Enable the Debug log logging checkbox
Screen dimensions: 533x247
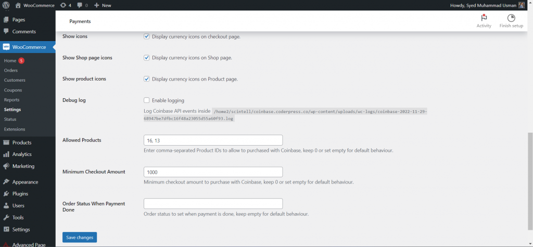[x=147, y=100]
